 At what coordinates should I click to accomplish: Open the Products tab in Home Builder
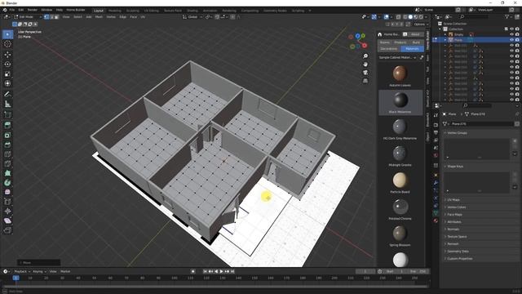pyautogui.click(x=400, y=42)
